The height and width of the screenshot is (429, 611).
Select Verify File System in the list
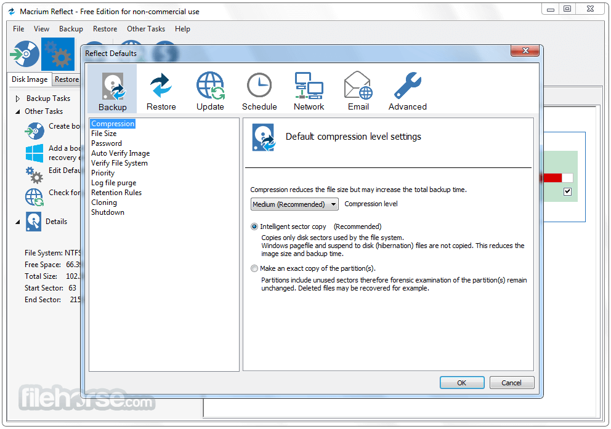(119, 163)
